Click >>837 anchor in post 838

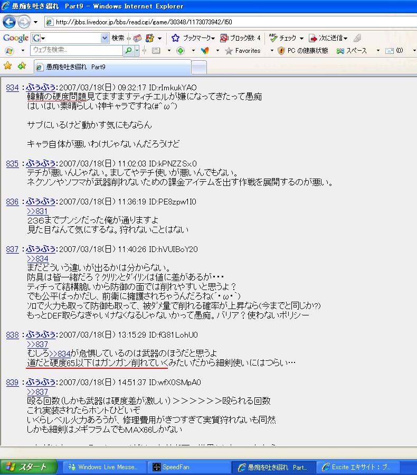point(37,344)
